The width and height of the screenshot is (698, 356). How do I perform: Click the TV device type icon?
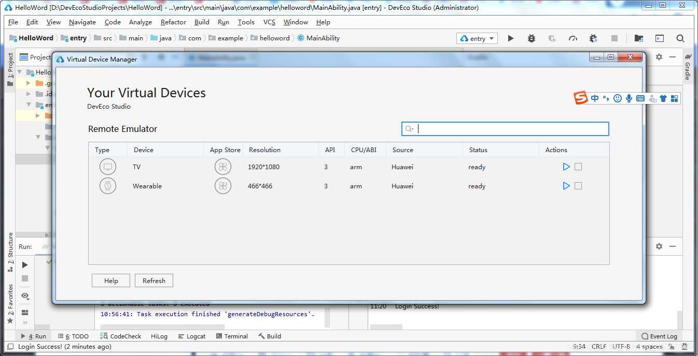pos(108,167)
